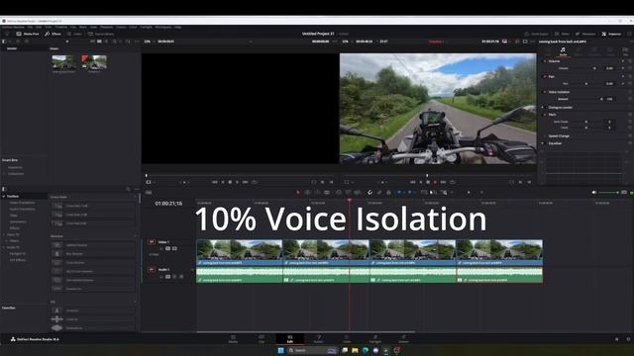The height and width of the screenshot is (356, 634).
Task: Open the Mixer panel
Action: pos(562,34)
